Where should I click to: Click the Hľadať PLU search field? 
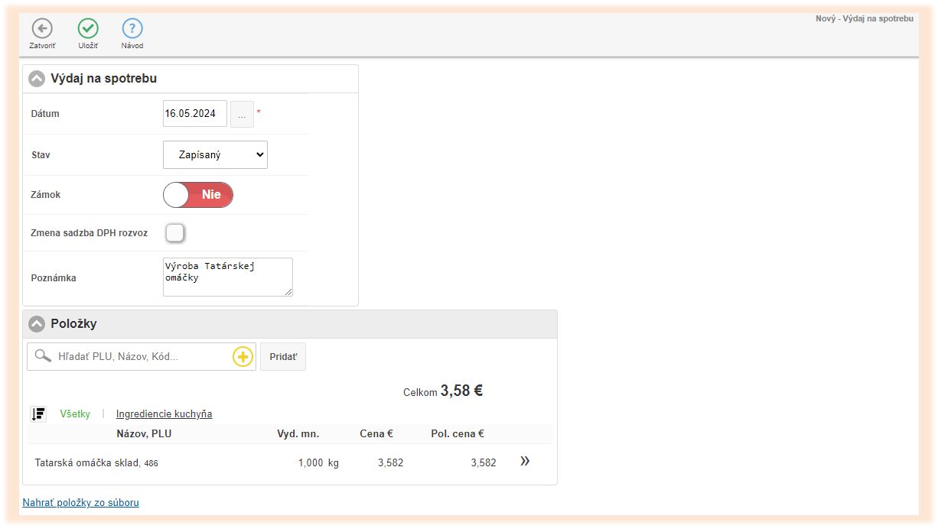tap(142, 357)
